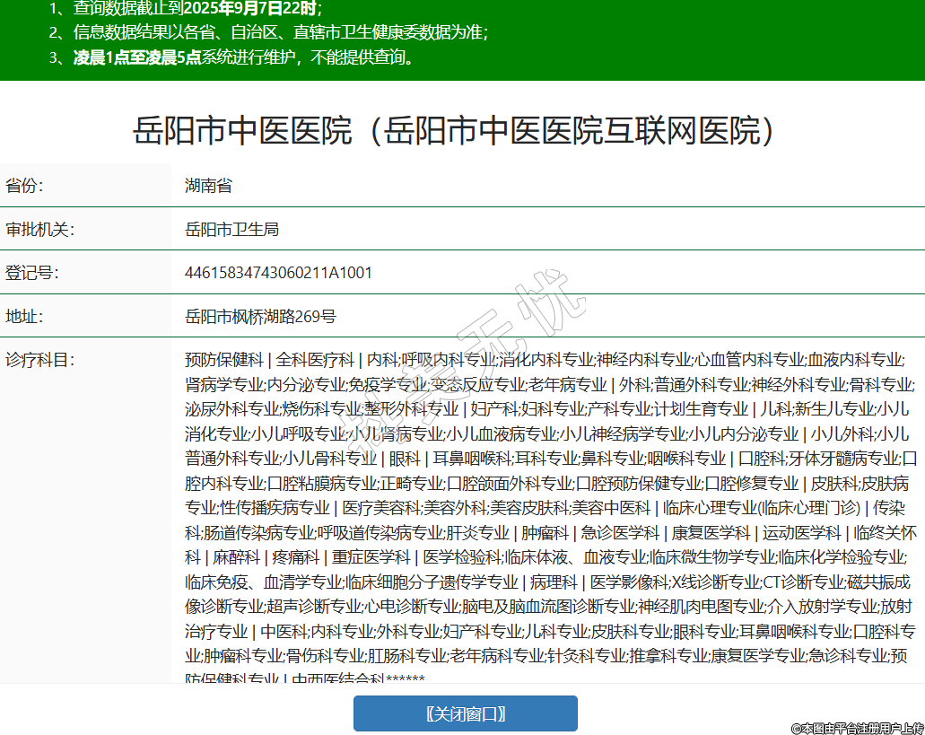925x735 pixels.
Task: Click the 湖南省 province value
Action: click(x=208, y=186)
